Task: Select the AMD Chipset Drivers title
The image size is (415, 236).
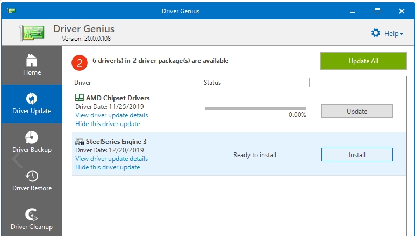Action: coord(118,98)
